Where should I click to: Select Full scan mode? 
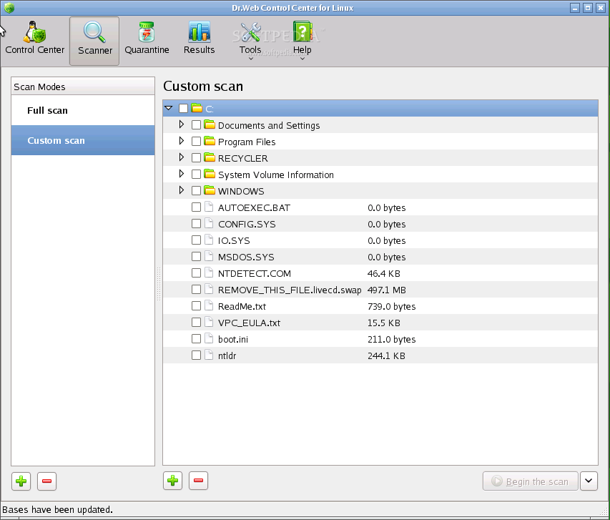(x=83, y=111)
